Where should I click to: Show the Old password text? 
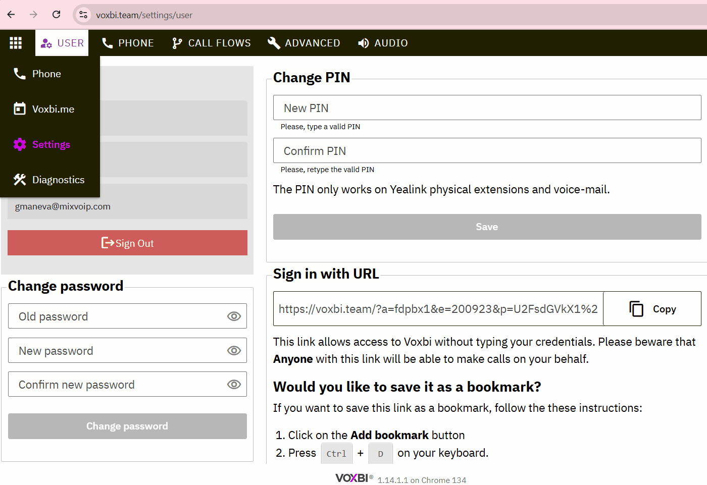[x=234, y=316]
